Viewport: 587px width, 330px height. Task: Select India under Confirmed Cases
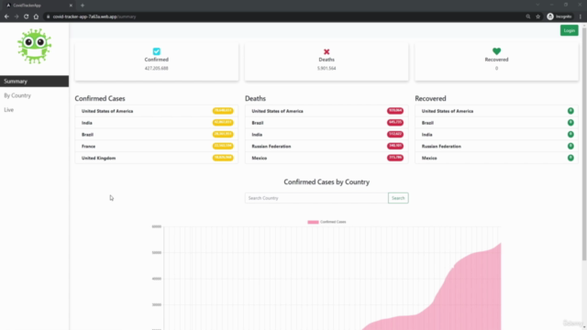[157, 123]
